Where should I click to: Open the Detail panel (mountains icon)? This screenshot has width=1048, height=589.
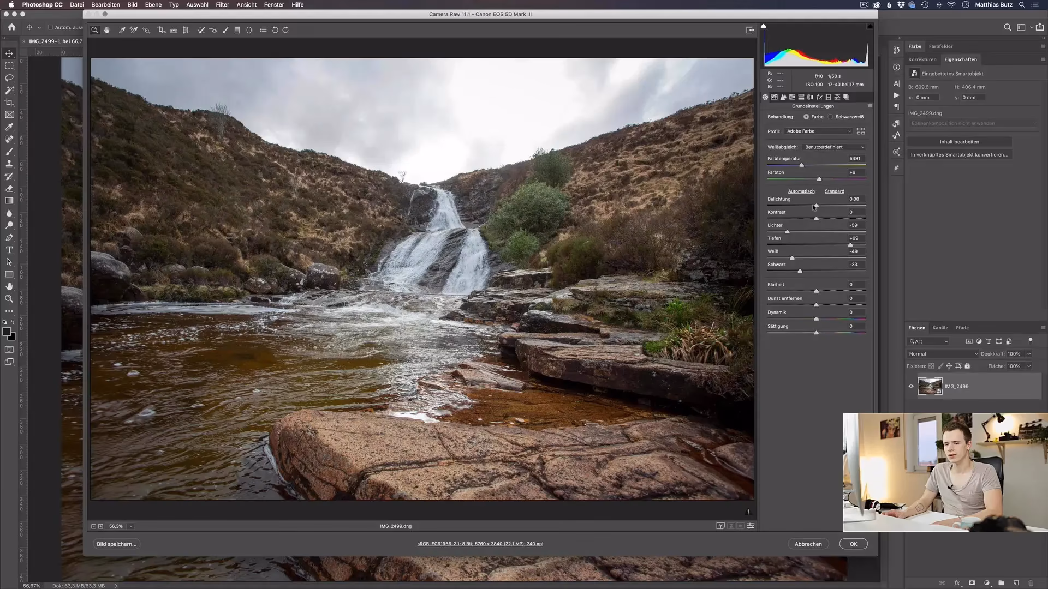coord(783,97)
